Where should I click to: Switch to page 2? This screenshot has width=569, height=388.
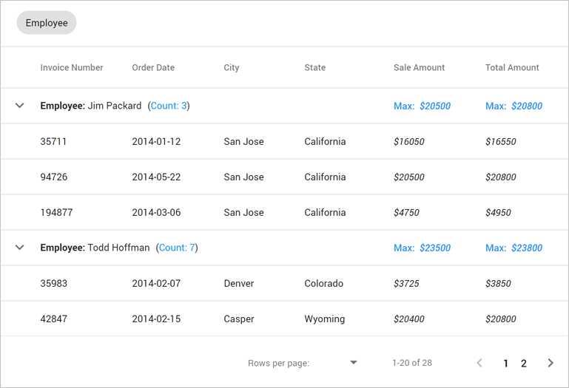coord(524,363)
